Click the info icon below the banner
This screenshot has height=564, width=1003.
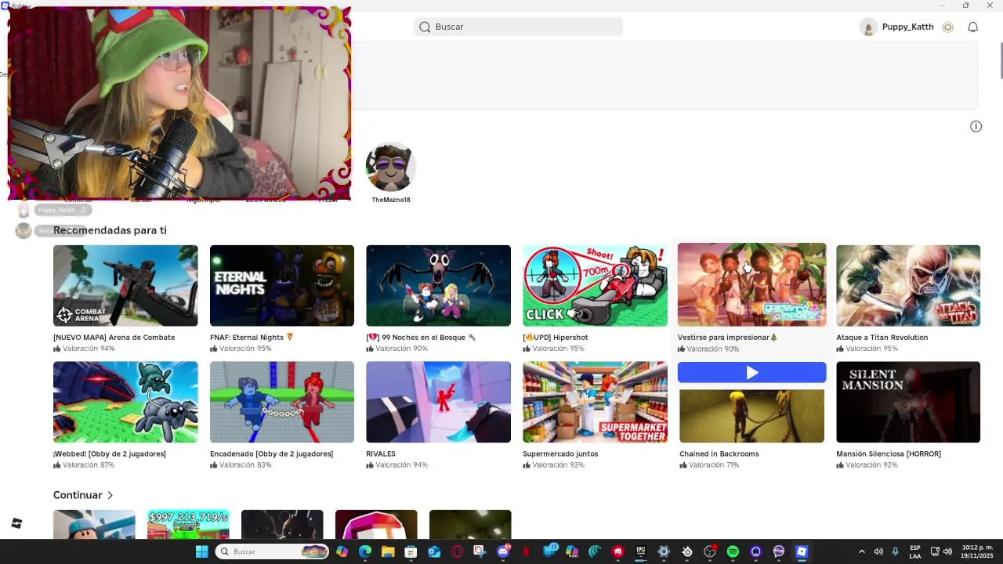coord(976,126)
